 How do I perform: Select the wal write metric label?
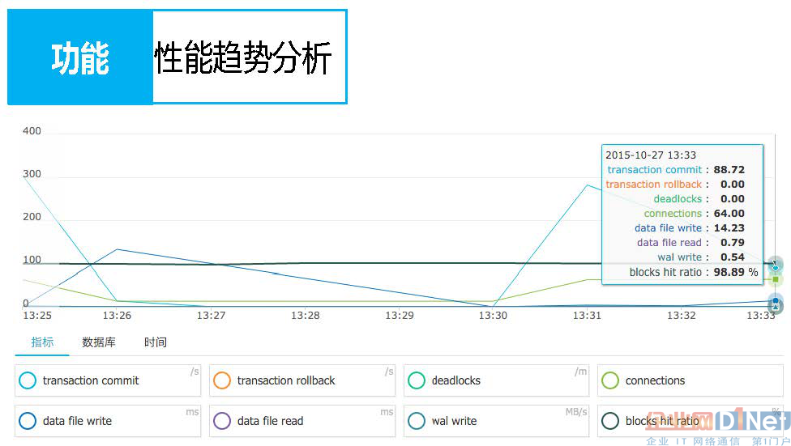pyautogui.click(x=454, y=421)
